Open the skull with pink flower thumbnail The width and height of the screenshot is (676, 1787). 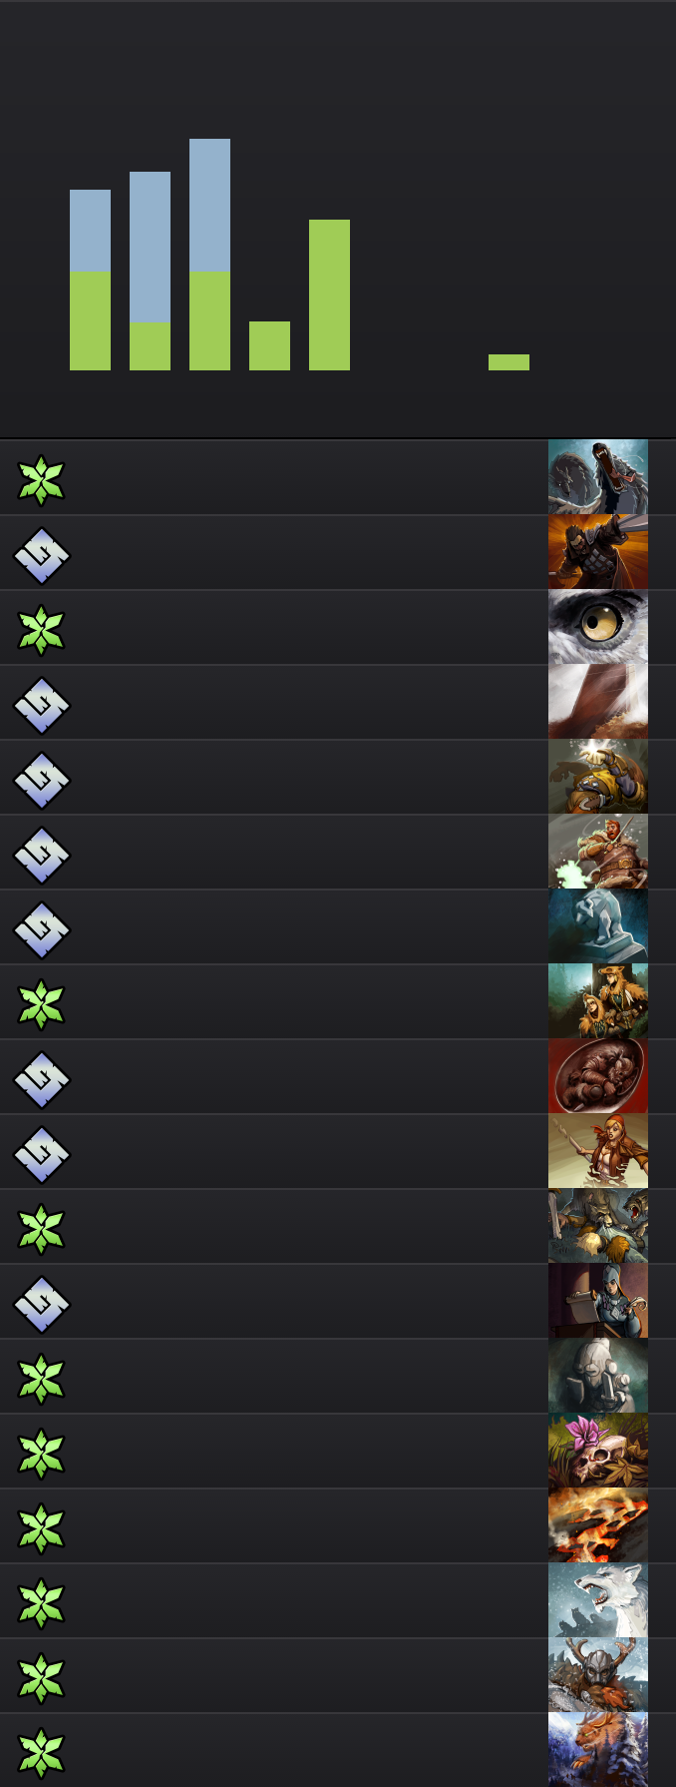point(598,1451)
